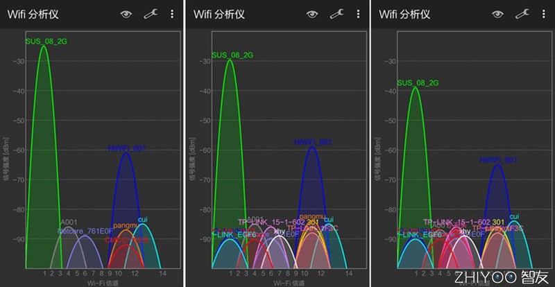Select pangmu label in the left graph
The image size is (555, 287).
[x=126, y=225]
